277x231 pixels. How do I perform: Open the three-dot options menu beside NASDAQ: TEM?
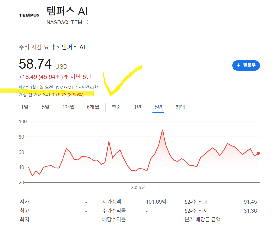88,22
